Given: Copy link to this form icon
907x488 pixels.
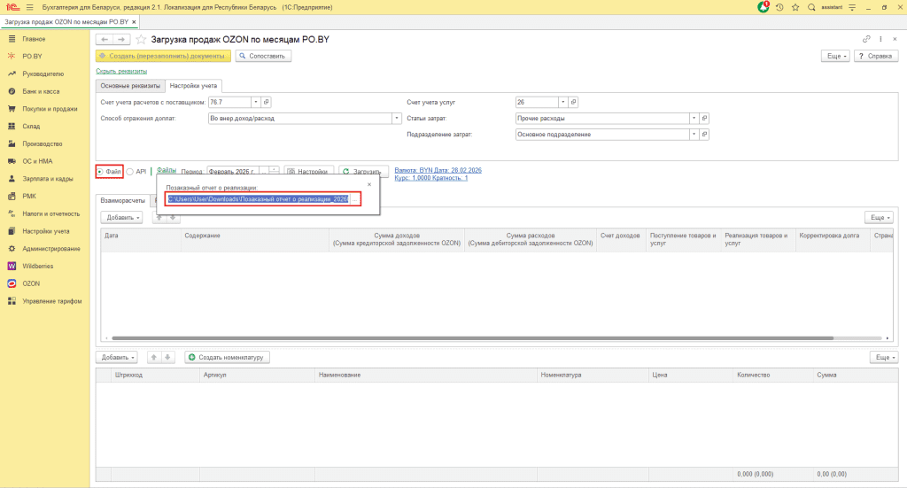Looking at the screenshot, I should [x=866, y=39].
